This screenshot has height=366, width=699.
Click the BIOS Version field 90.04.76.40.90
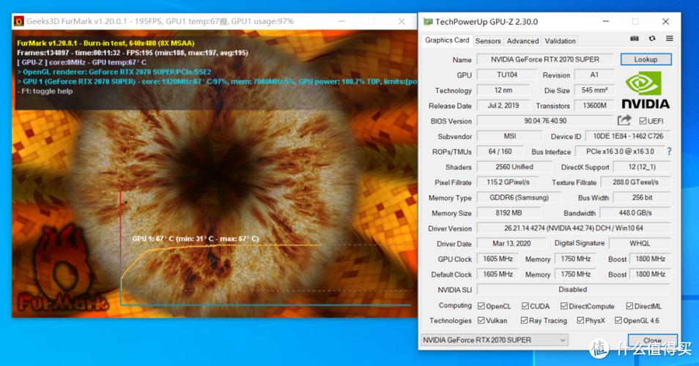pos(545,121)
